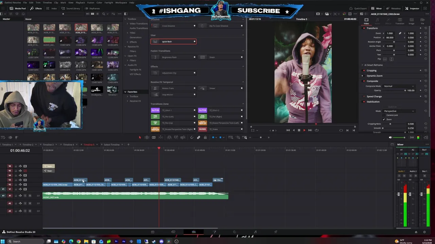The image size is (435, 244).
Task: Click the Zoom X value field
Action: click(x=390, y=33)
